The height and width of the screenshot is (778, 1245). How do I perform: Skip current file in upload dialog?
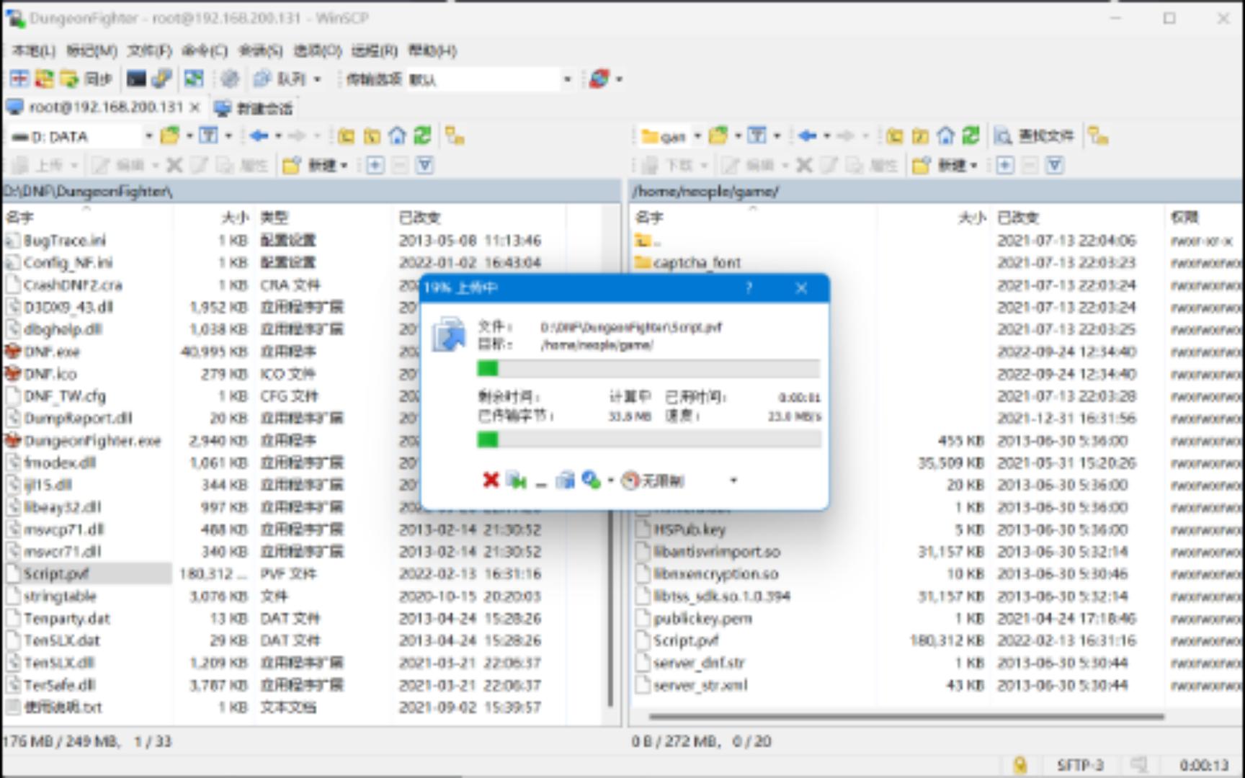[516, 480]
